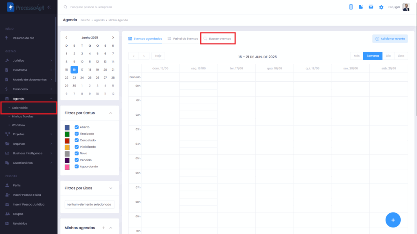Uncheck the Aberto status filter
This screenshot has width=417, height=234.
[x=77, y=127]
